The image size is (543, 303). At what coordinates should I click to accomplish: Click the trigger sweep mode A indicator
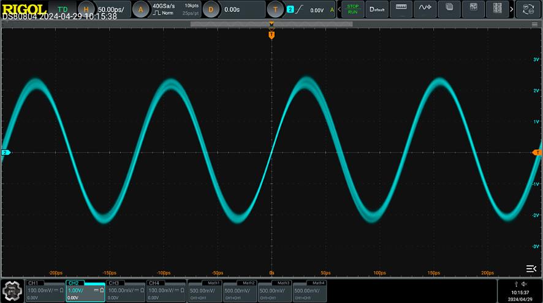coord(332,10)
